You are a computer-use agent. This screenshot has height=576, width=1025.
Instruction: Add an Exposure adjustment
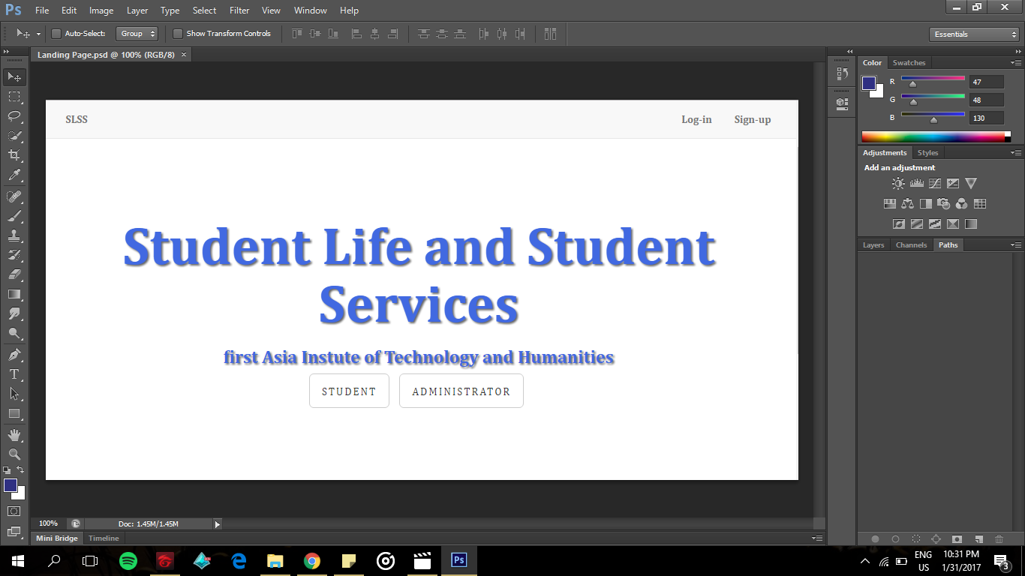point(953,183)
